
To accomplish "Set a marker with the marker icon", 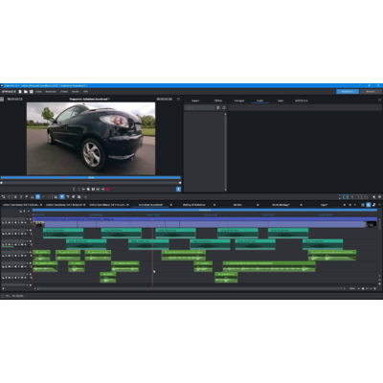I will click(27, 197).
